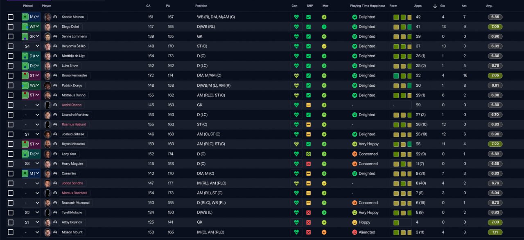Sort by Playing Time Happiness column header
Viewport: 524px width, 240px height.
point(367,6)
